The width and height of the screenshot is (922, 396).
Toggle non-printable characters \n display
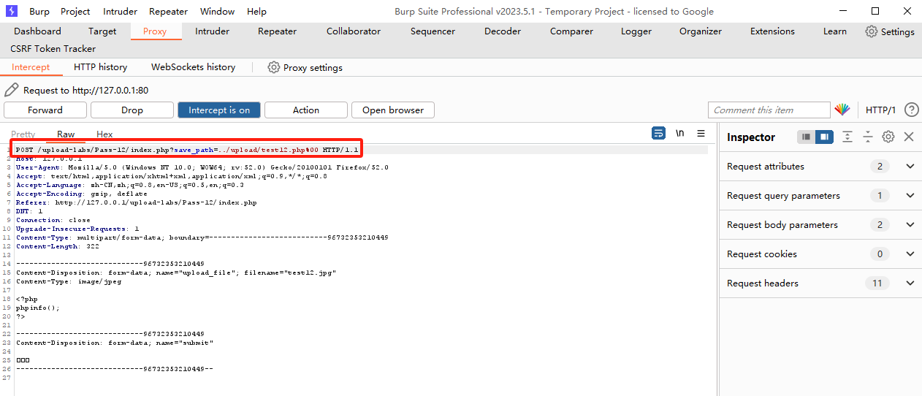click(x=680, y=133)
